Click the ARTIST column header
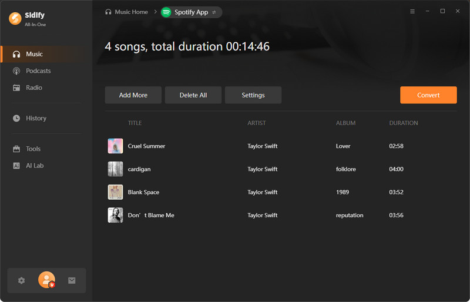Screen dimensions: 470x302 (257, 123)
